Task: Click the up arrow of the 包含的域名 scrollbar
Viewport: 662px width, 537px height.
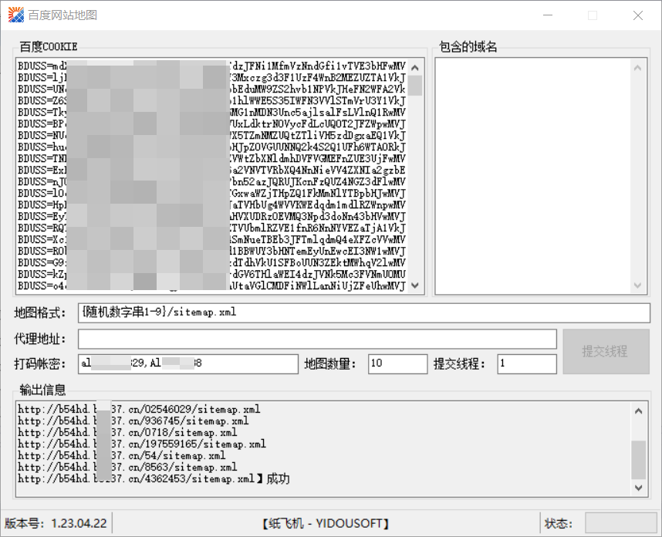Action: tap(637, 68)
